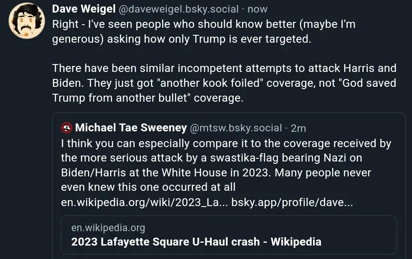The width and height of the screenshot is (412, 259).
Task: Click the "Trump from another bullet" coverage line
Action: pyautogui.click(x=148, y=98)
